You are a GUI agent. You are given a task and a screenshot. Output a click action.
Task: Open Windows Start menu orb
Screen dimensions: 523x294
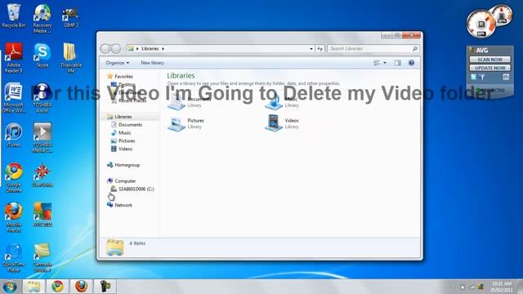point(10,287)
